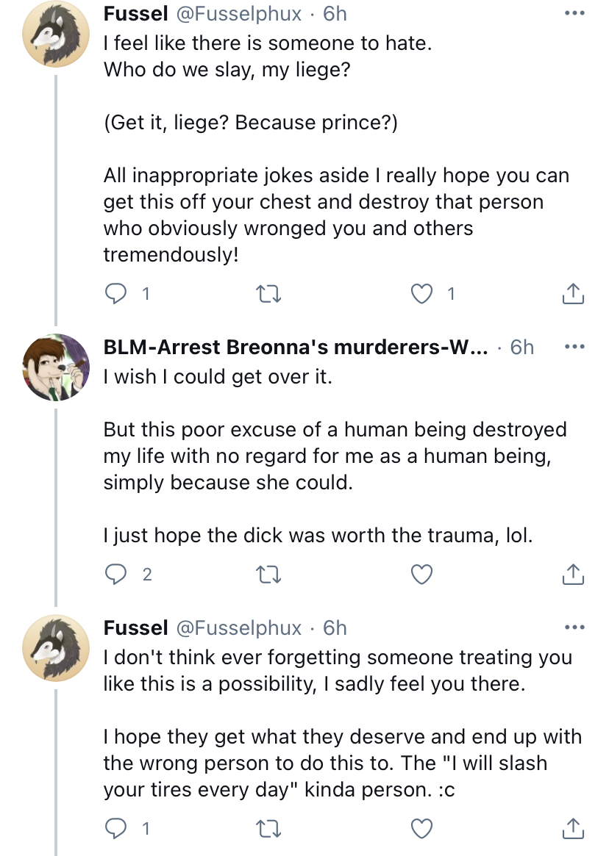Share Fussel's last tweet
This screenshot has width=609, height=856.
click(x=573, y=829)
